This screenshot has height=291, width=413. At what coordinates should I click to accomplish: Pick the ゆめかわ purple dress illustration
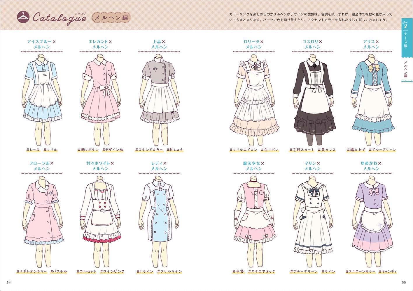(x=371, y=212)
